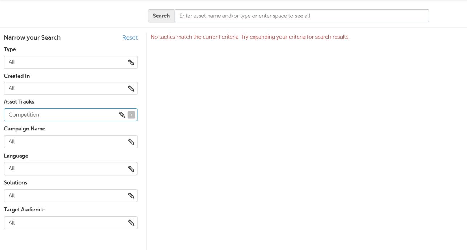Click the 'Campaign Name' label

click(x=25, y=129)
